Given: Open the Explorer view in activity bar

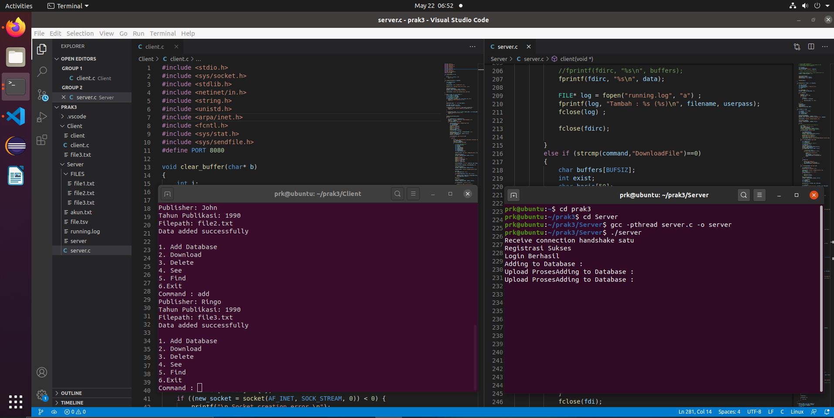Looking at the screenshot, I should pos(42,50).
